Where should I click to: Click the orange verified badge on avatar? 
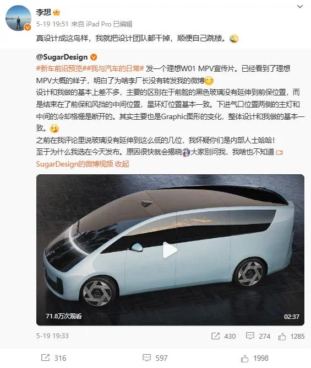click(28, 28)
